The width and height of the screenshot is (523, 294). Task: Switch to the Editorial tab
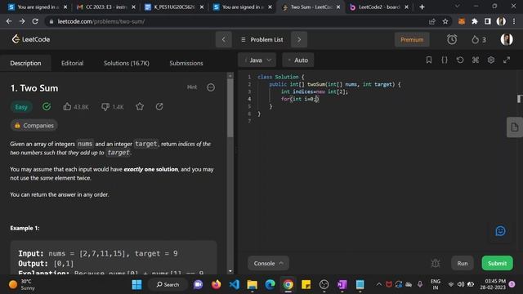(73, 63)
